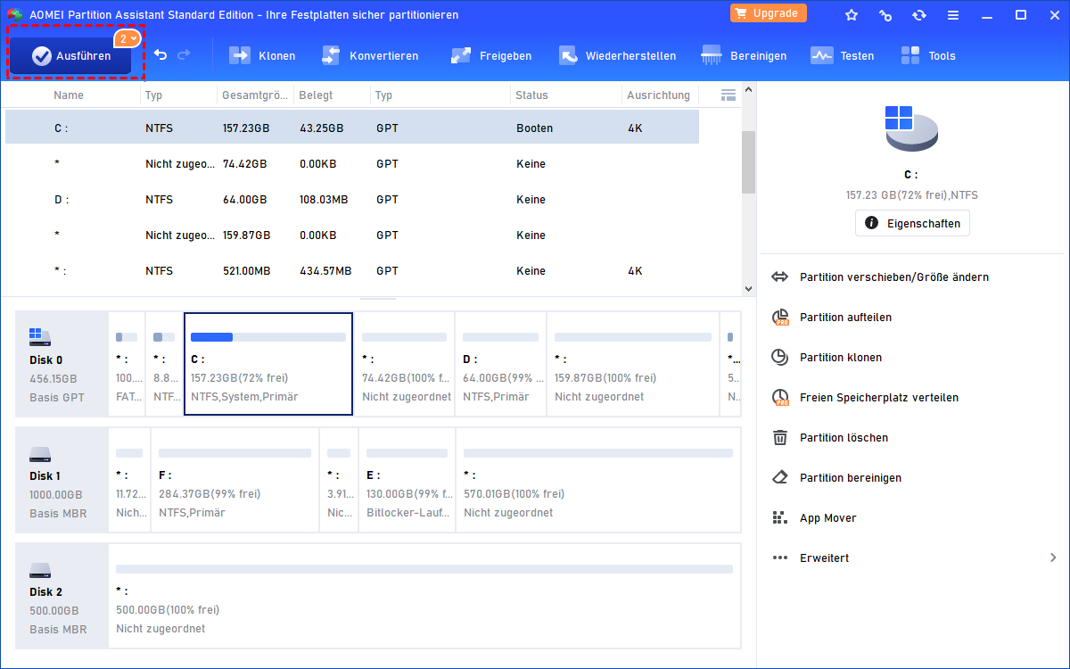Click the refresh icon in title bar

tap(919, 15)
